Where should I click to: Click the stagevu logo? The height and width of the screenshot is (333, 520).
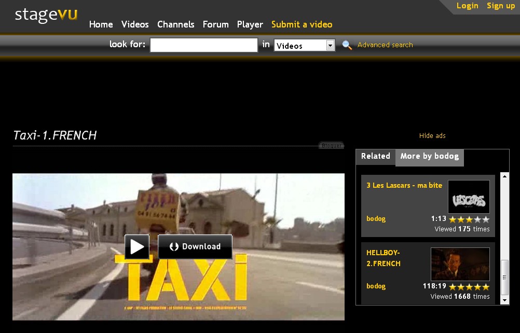[46, 15]
